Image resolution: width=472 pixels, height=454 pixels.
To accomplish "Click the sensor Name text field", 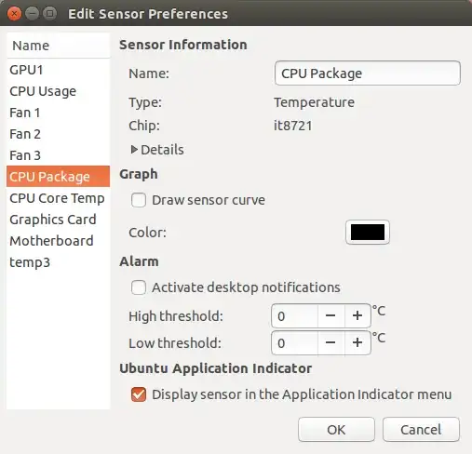I will click(368, 73).
